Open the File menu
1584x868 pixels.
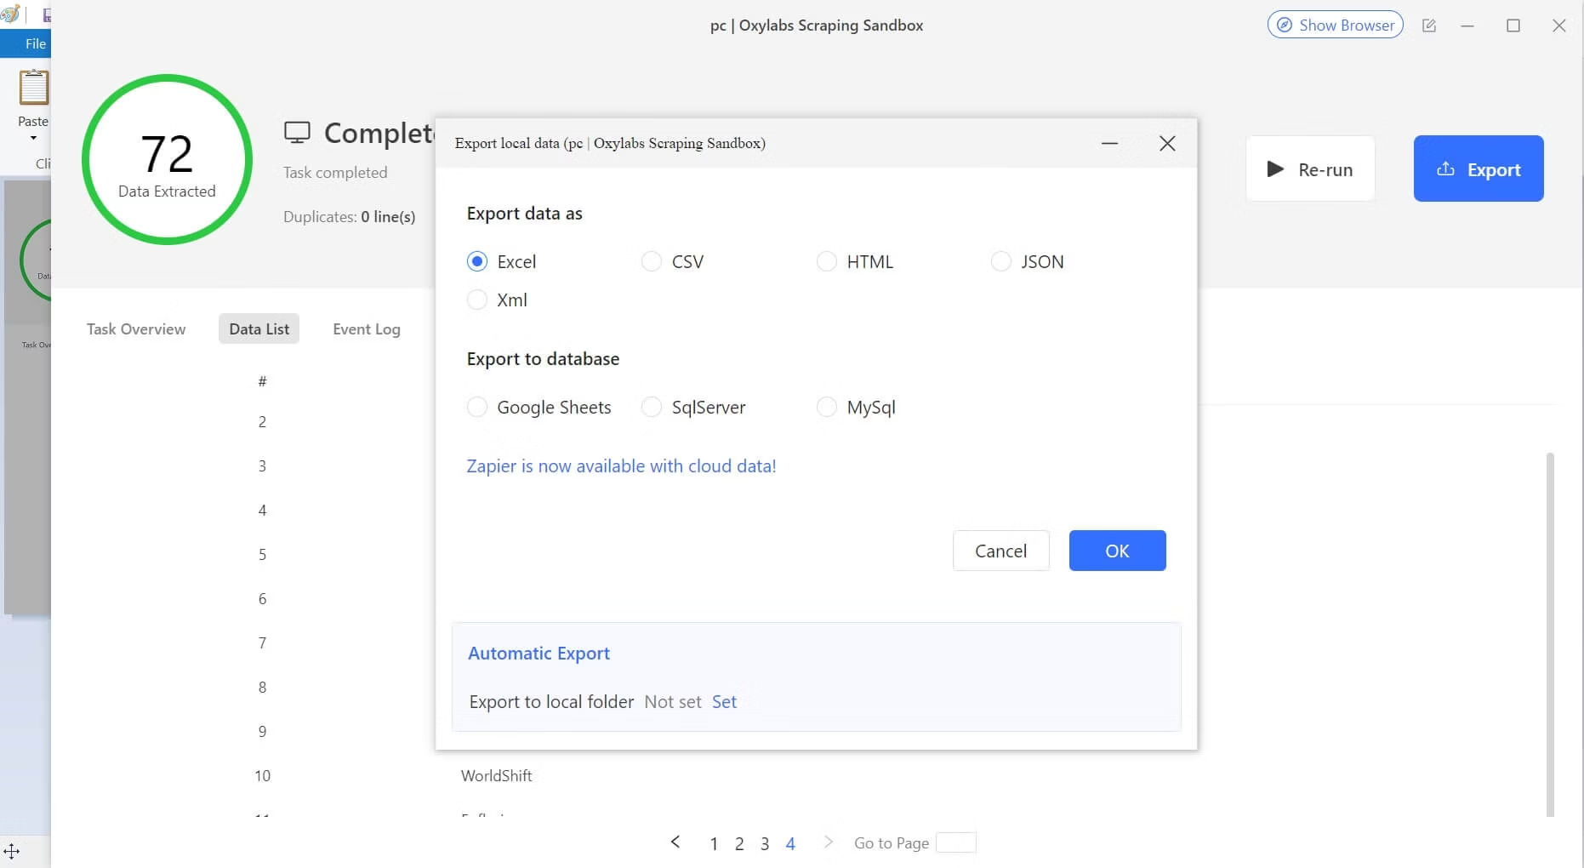(x=35, y=44)
